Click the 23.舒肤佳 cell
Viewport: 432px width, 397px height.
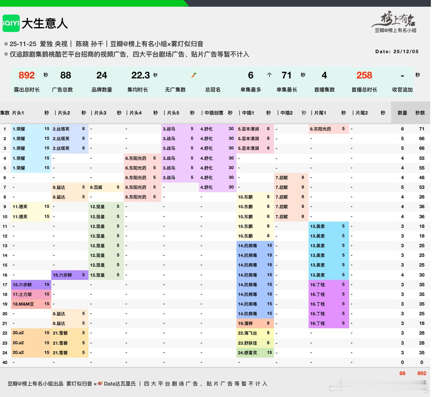(247, 343)
